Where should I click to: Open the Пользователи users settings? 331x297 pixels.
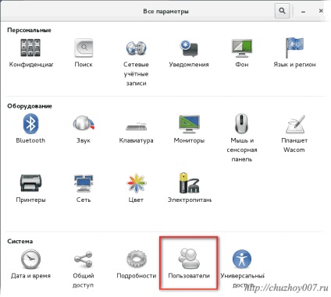tap(189, 263)
